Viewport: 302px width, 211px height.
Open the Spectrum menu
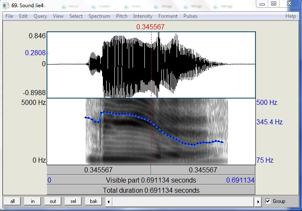click(x=99, y=16)
